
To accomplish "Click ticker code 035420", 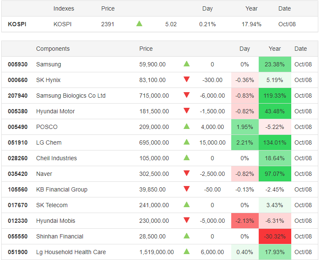I will [x=18, y=174].
